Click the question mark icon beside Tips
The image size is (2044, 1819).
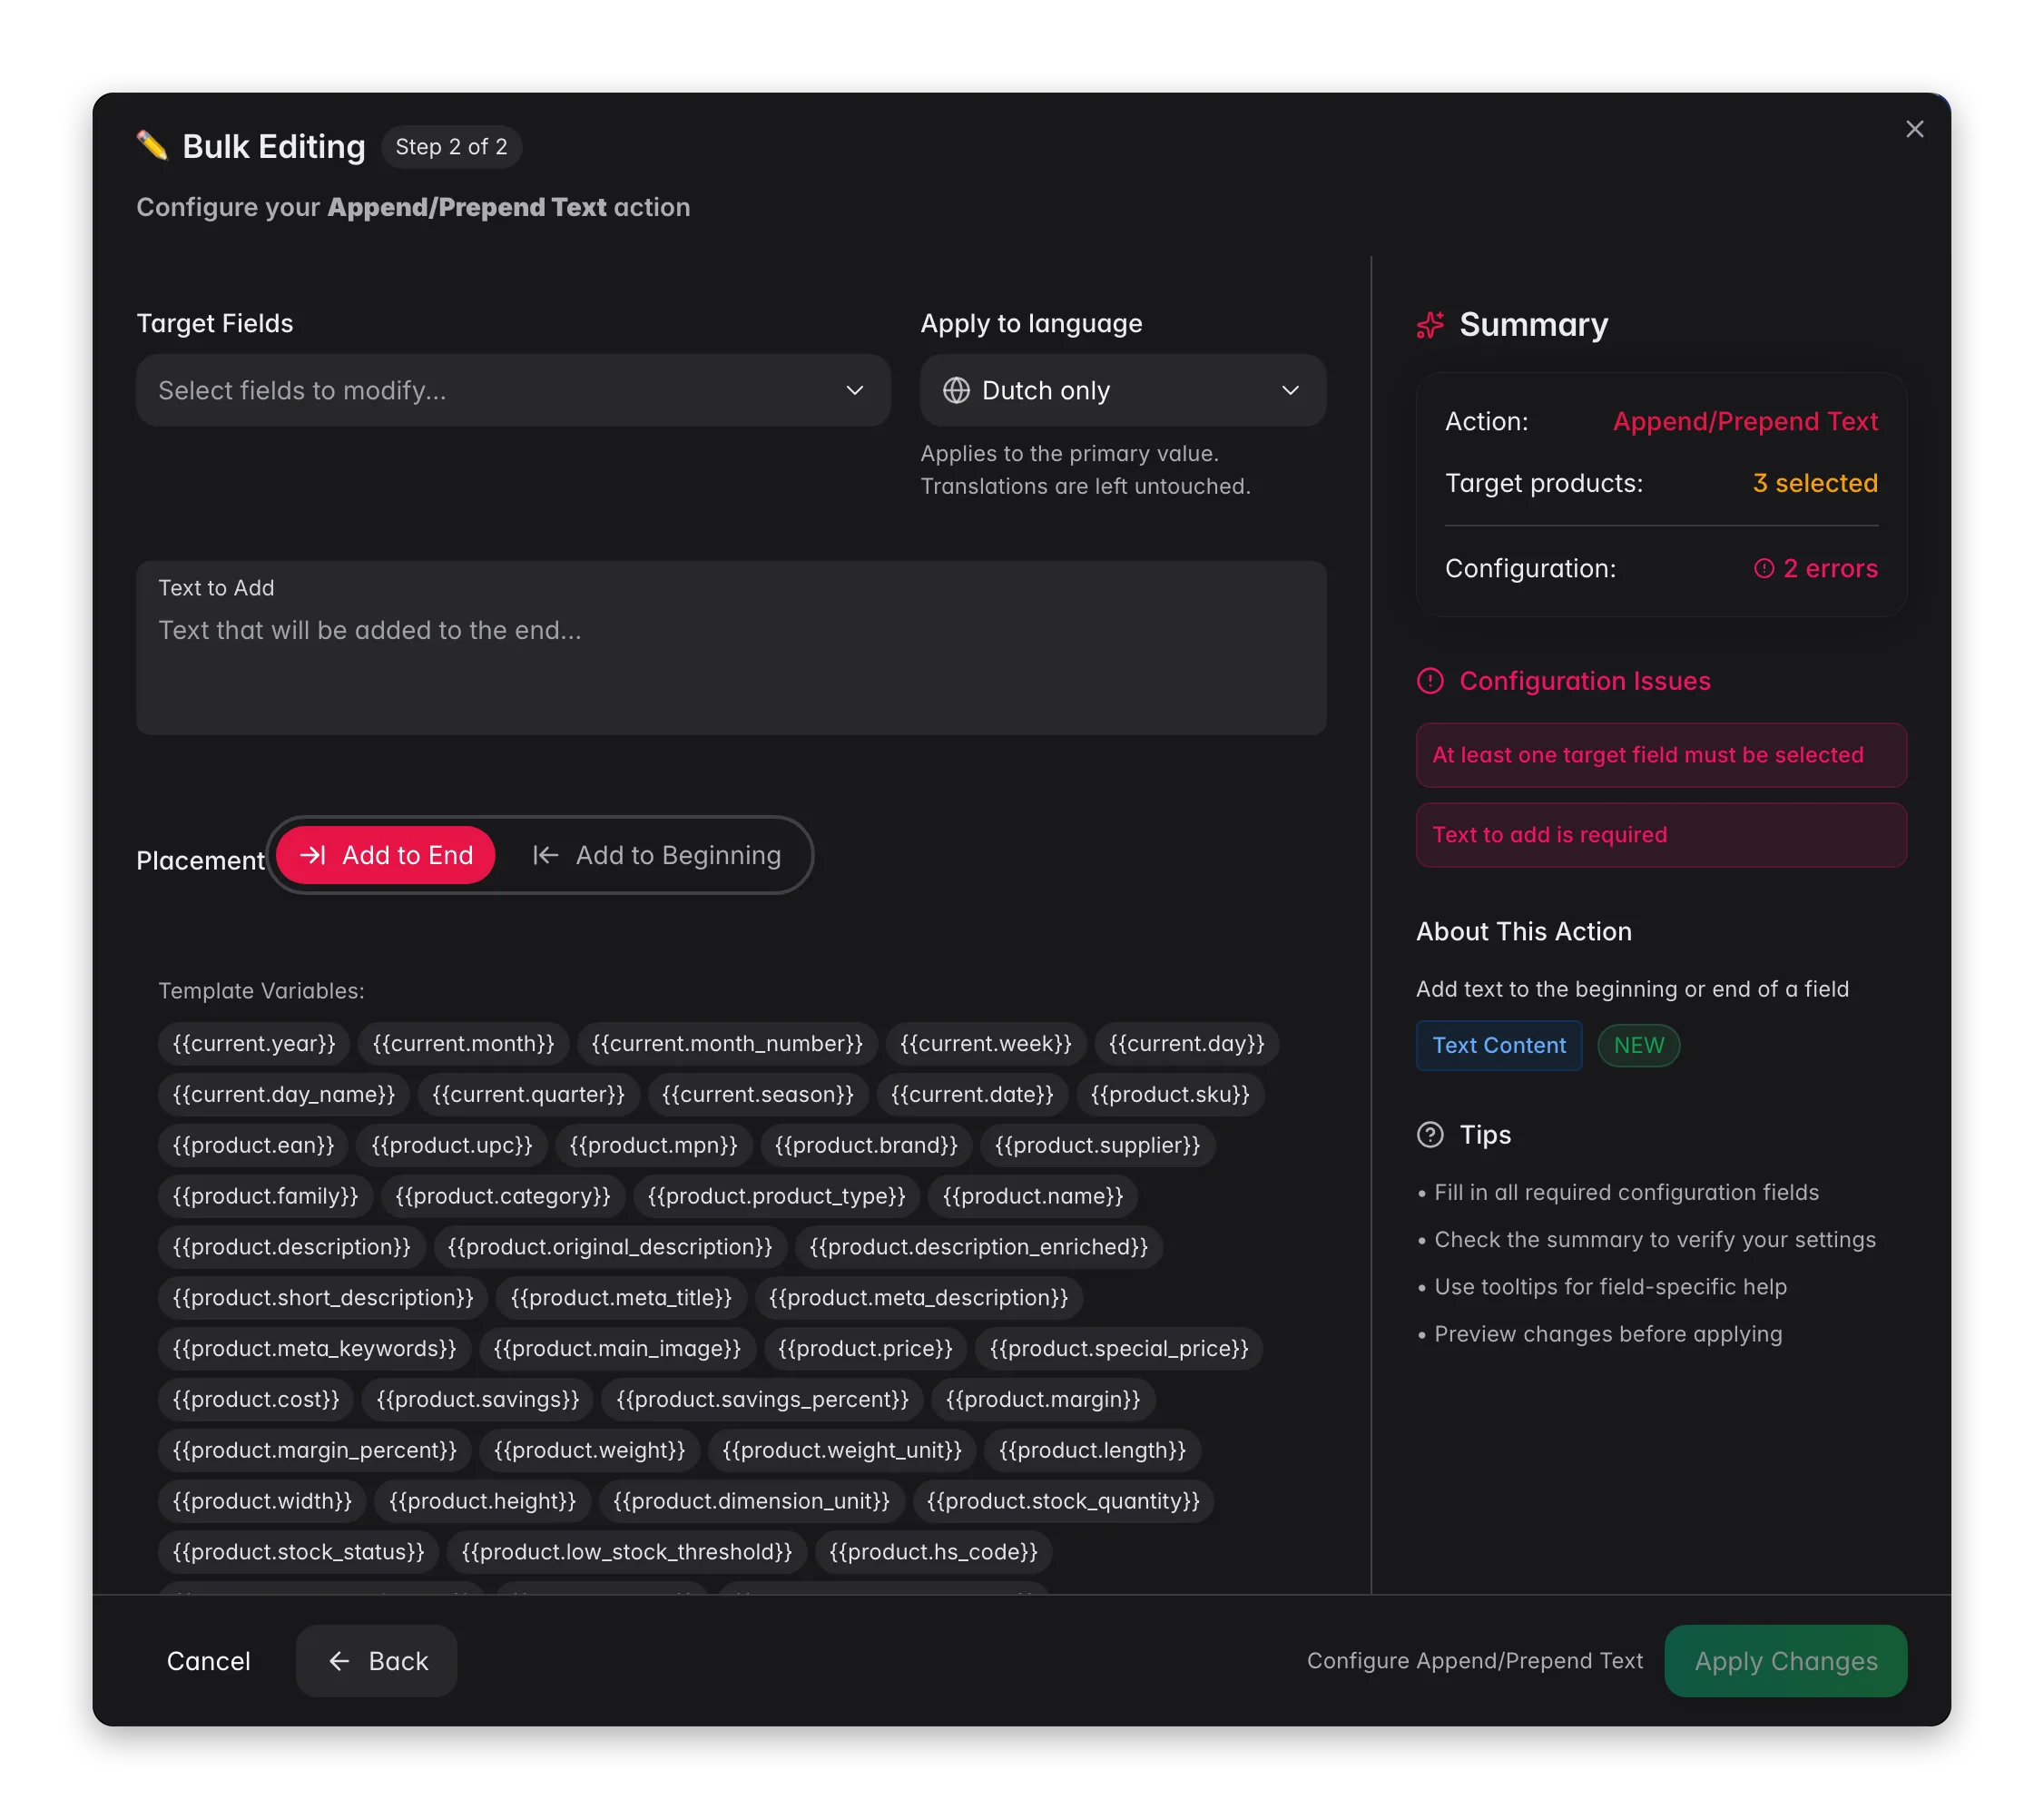click(x=1430, y=1135)
